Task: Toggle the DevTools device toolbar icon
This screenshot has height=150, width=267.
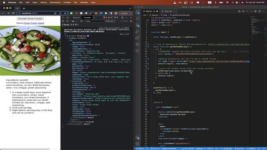Action: click(68, 17)
